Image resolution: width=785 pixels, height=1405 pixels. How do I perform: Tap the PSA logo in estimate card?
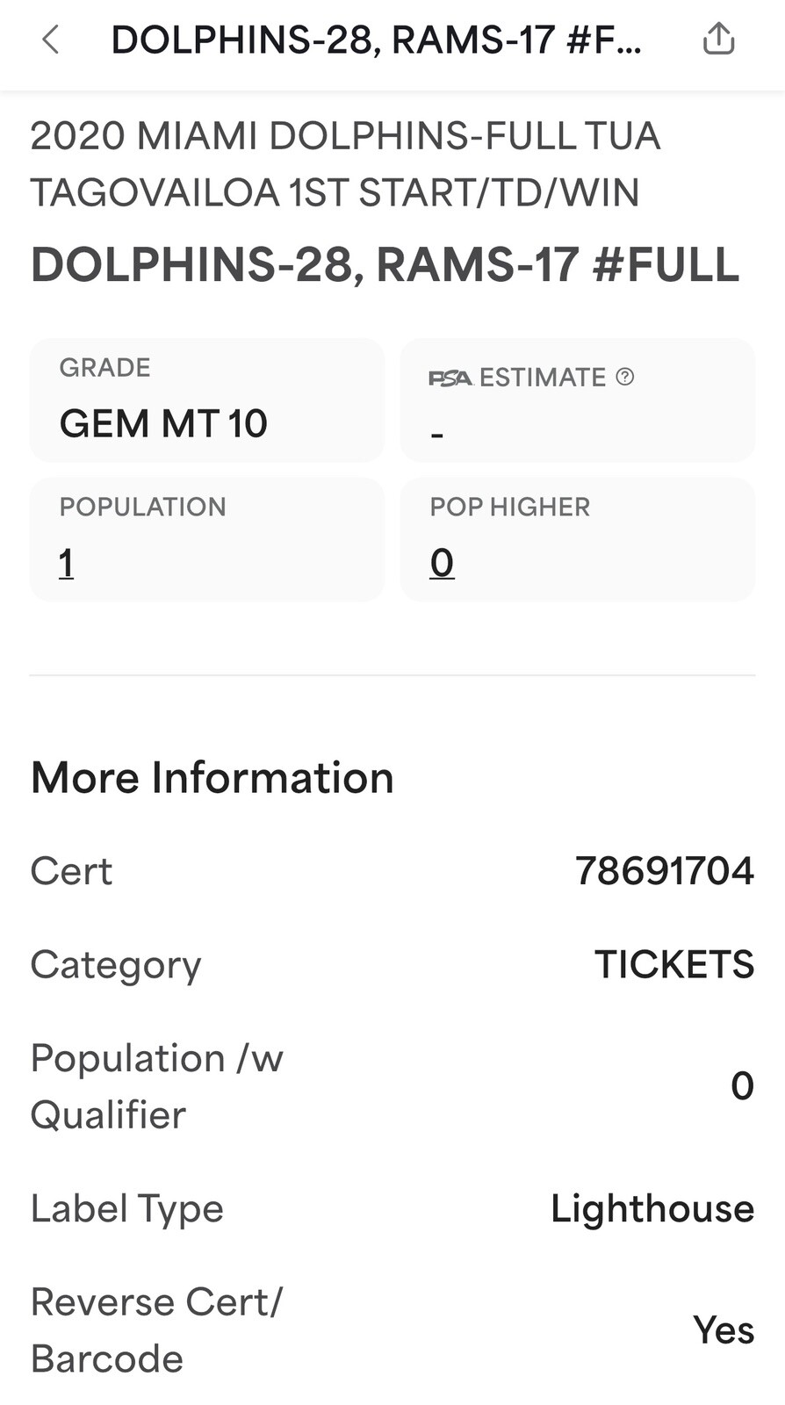(450, 378)
